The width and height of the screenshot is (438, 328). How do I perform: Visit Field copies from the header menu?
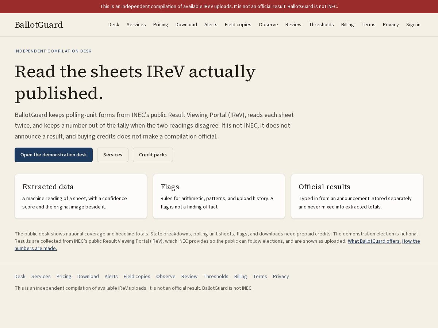pyautogui.click(x=238, y=24)
